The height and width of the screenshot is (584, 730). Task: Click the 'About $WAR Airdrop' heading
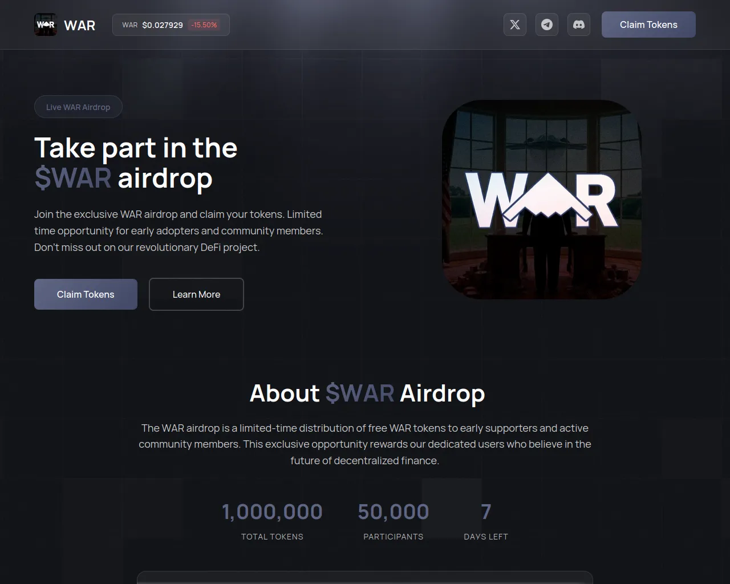(x=367, y=394)
